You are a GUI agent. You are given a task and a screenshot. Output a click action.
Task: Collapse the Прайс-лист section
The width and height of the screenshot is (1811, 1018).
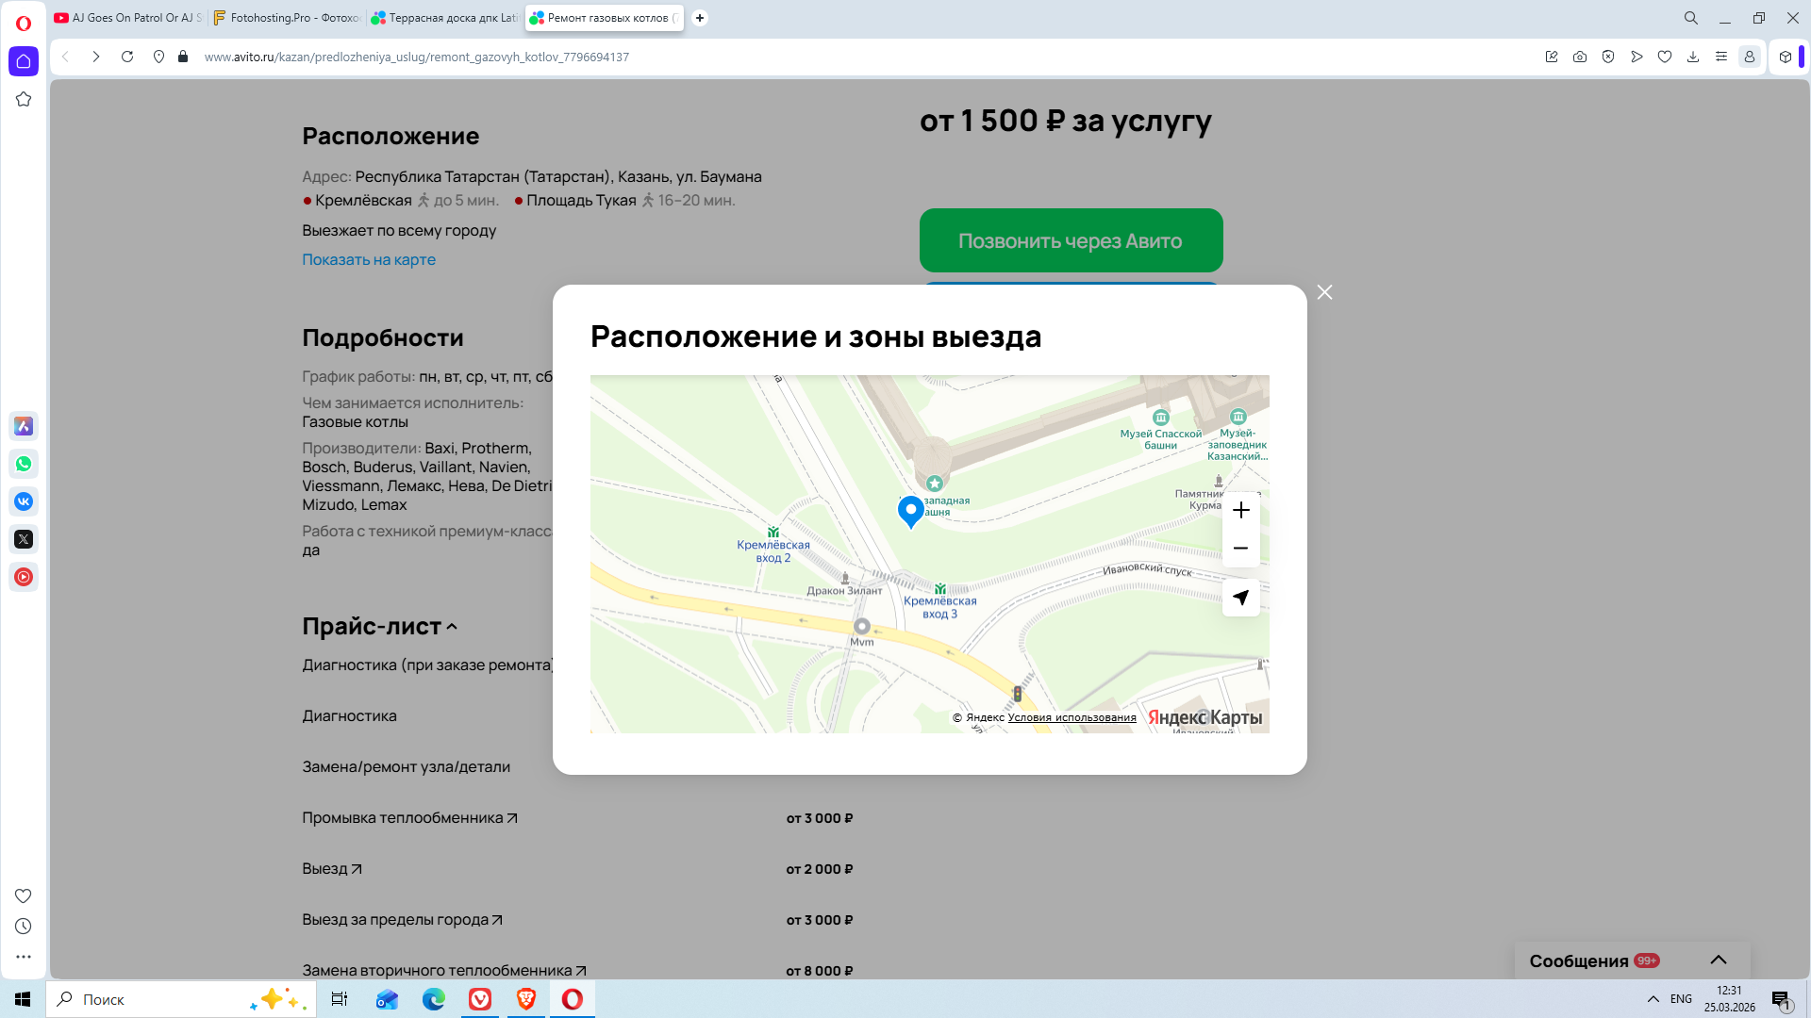point(452,627)
